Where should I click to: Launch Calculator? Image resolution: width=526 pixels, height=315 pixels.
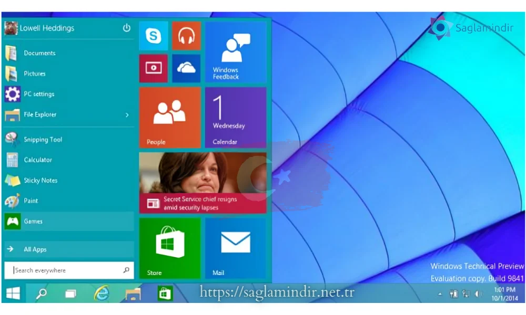pyautogui.click(x=69, y=160)
